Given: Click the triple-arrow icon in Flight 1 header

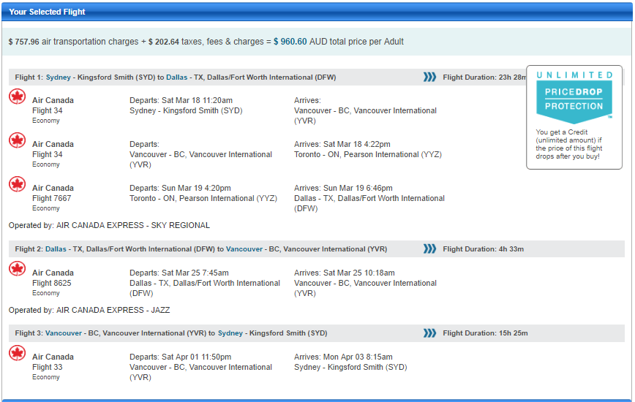Looking at the screenshot, I should coord(429,77).
